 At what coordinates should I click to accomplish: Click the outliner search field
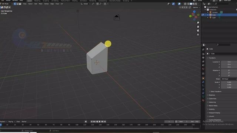point(221,4)
